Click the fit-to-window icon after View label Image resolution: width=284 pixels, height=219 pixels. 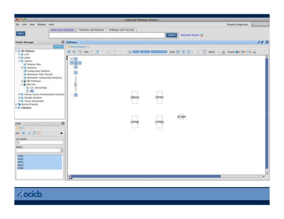[x=178, y=52]
